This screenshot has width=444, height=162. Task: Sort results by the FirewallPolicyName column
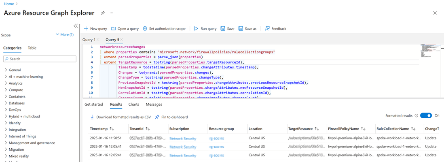tap(364, 129)
